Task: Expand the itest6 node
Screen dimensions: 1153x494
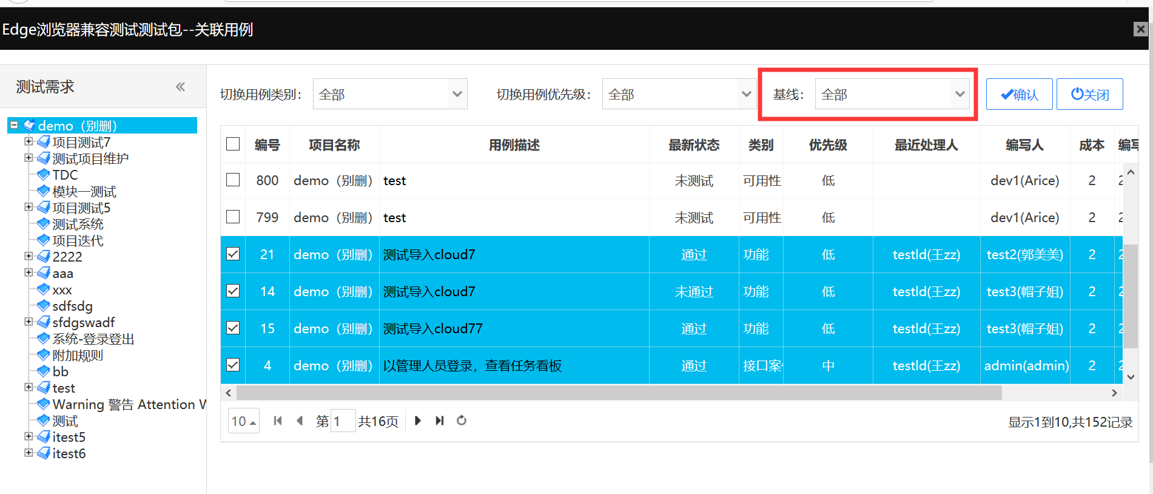Action: pos(29,453)
